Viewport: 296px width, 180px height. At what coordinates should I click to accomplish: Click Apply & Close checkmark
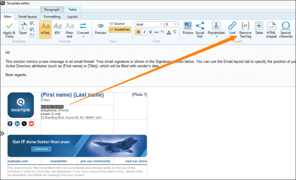pyautogui.click(x=9, y=30)
